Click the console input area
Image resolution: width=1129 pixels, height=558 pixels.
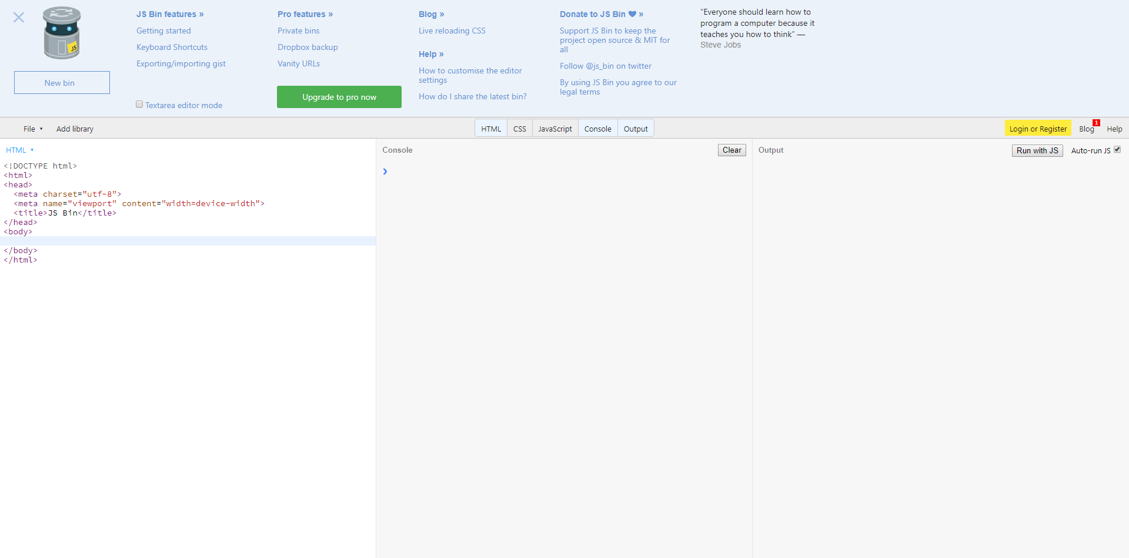[567, 172]
